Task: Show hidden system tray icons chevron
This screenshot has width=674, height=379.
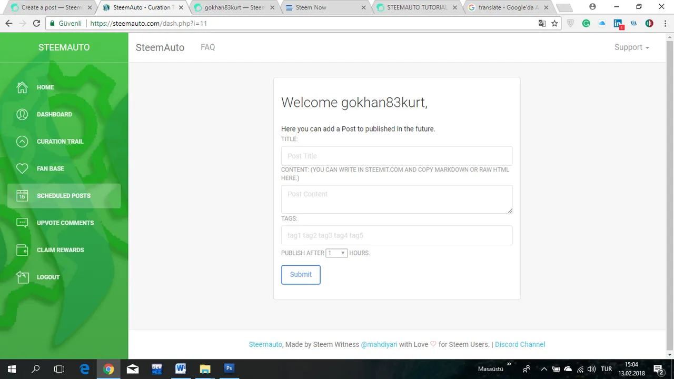Action: pos(544,369)
